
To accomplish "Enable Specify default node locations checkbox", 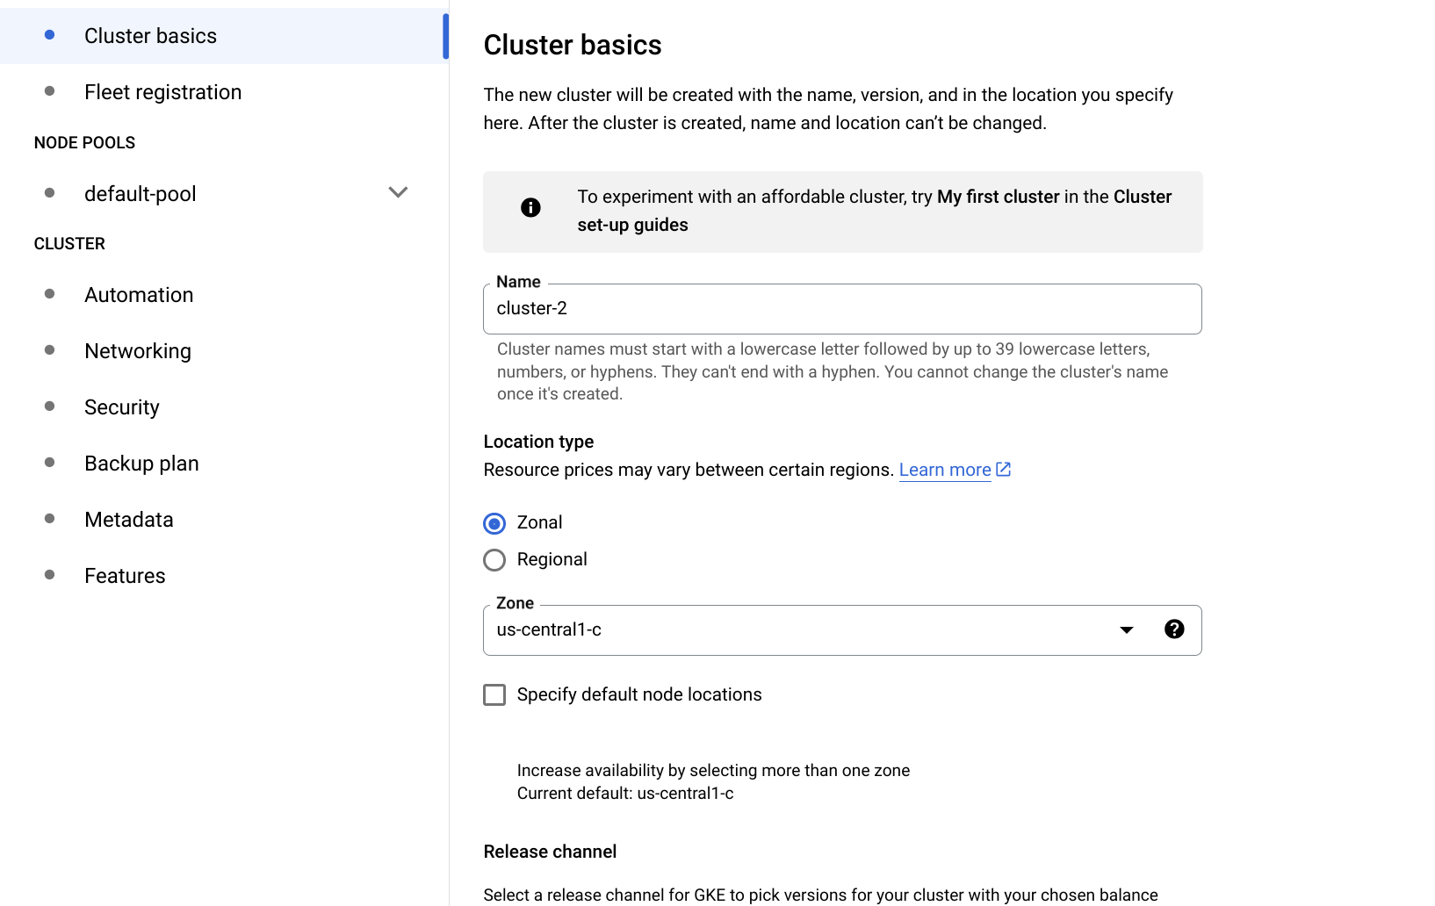I will pyautogui.click(x=494, y=695).
